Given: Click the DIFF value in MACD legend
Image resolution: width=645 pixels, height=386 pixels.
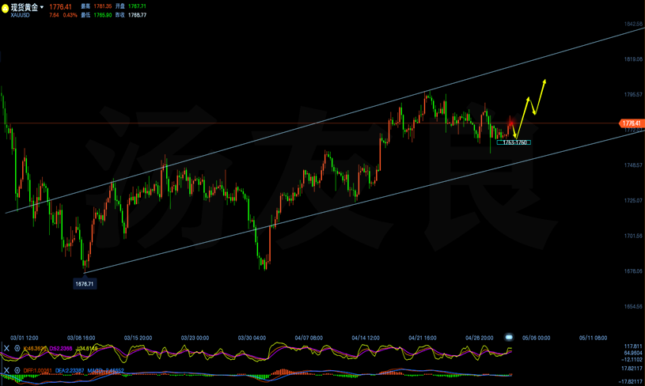Looking at the screenshot, I should pyautogui.click(x=38, y=371).
